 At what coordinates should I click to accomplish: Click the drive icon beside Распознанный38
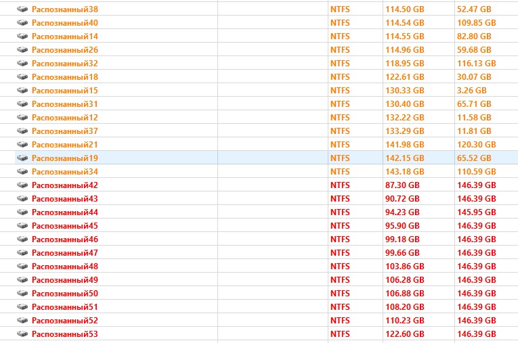pos(22,9)
